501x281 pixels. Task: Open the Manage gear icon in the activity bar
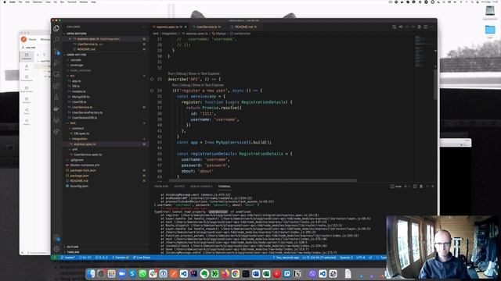click(x=56, y=249)
